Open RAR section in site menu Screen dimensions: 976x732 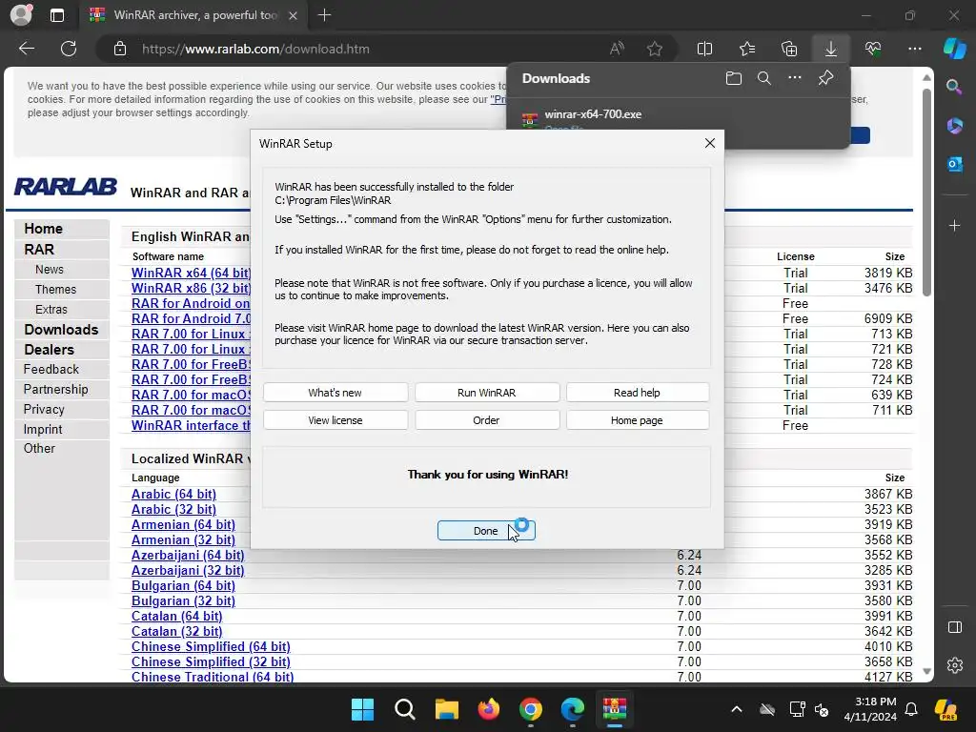click(39, 250)
